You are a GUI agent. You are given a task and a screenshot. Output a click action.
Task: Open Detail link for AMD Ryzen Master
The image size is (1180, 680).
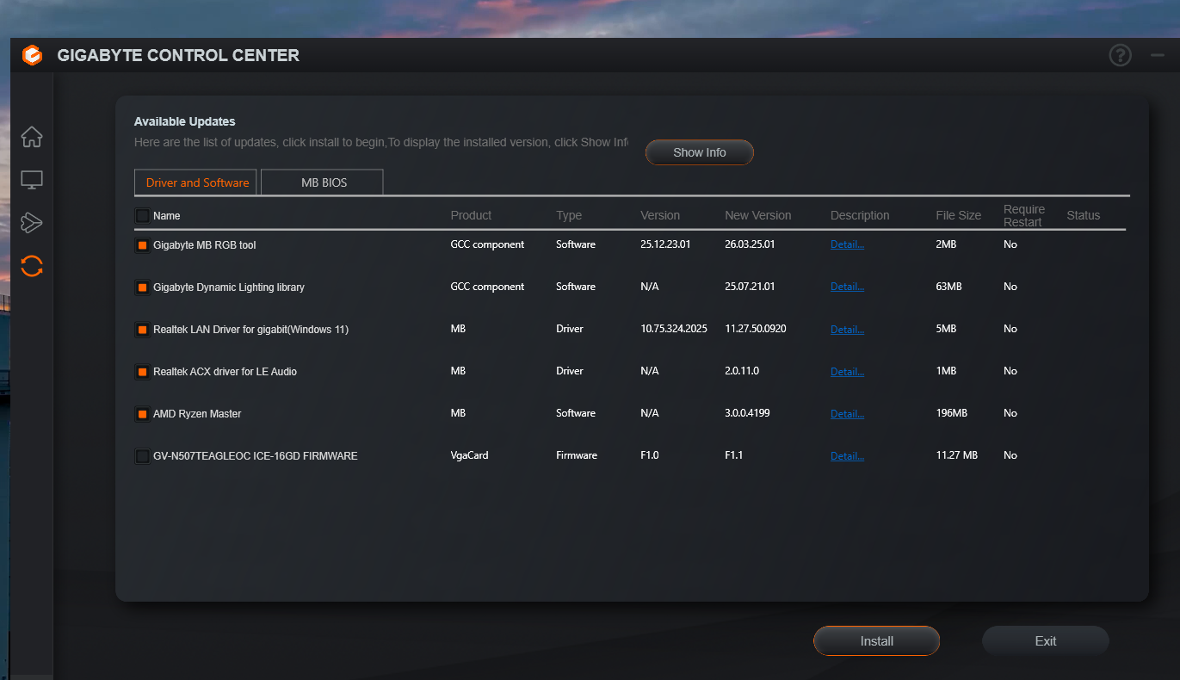pyautogui.click(x=847, y=413)
